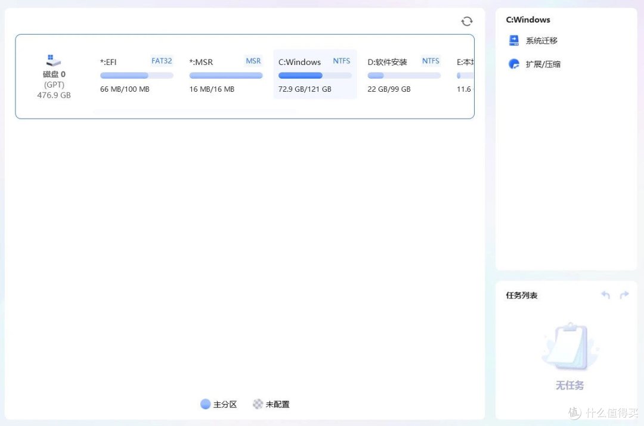Click the 任务列表 panel heading

point(522,295)
